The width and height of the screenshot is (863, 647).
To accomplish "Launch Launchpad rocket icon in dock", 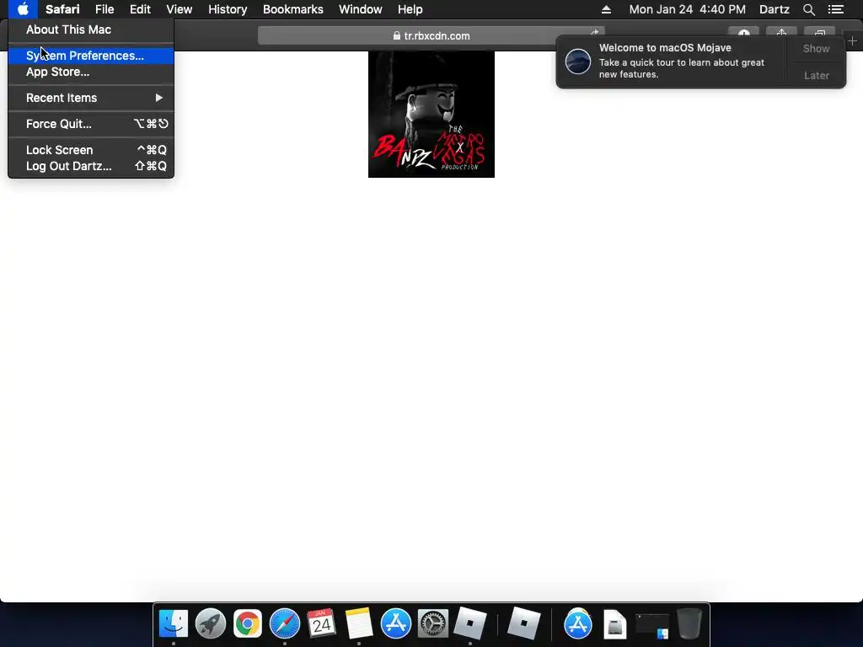I will 210,624.
